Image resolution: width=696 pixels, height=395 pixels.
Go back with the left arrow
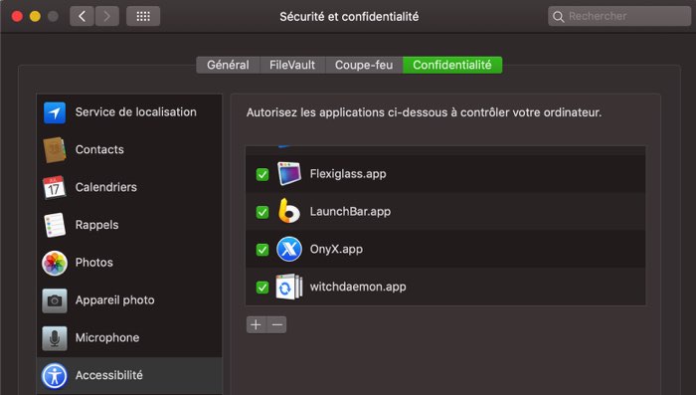[x=82, y=17]
